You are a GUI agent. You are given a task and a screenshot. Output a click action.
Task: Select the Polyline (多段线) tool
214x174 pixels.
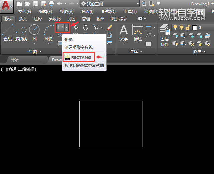click(x=21, y=33)
